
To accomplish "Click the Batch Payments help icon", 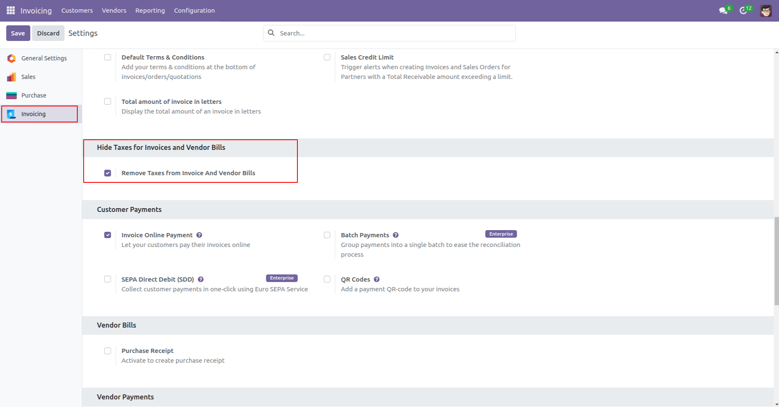I will 396,235.
